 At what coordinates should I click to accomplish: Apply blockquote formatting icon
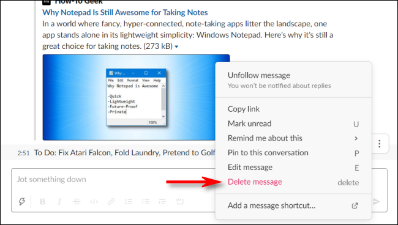tap(162, 202)
